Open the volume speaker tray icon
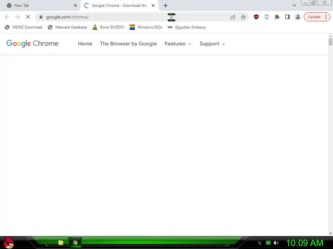 pyautogui.click(x=276, y=243)
